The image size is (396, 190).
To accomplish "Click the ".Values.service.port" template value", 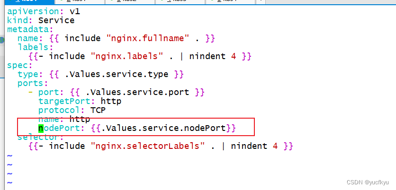I will coord(137,92).
